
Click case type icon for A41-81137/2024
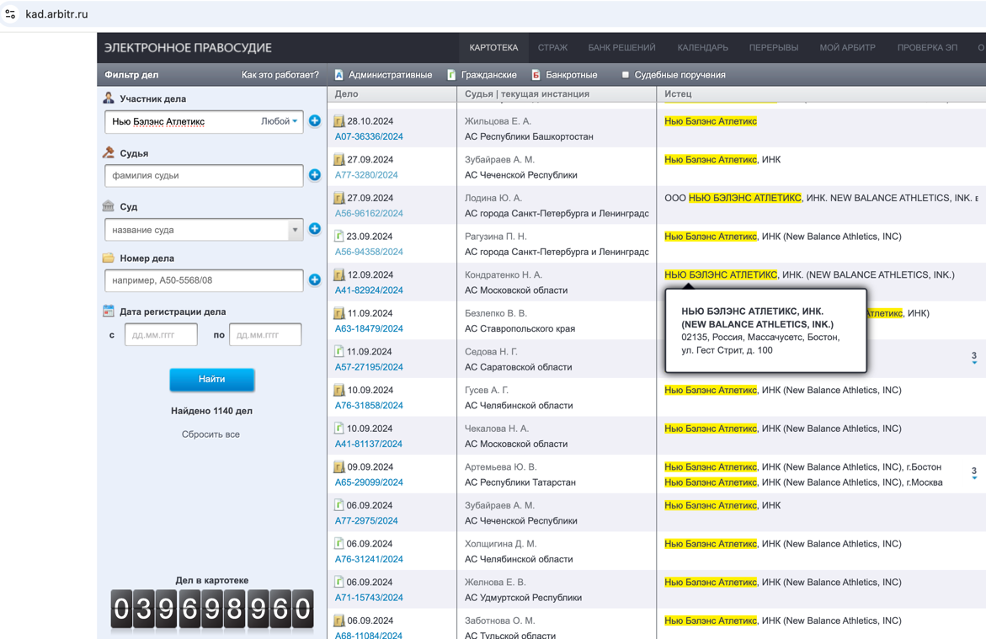point(339,429)
